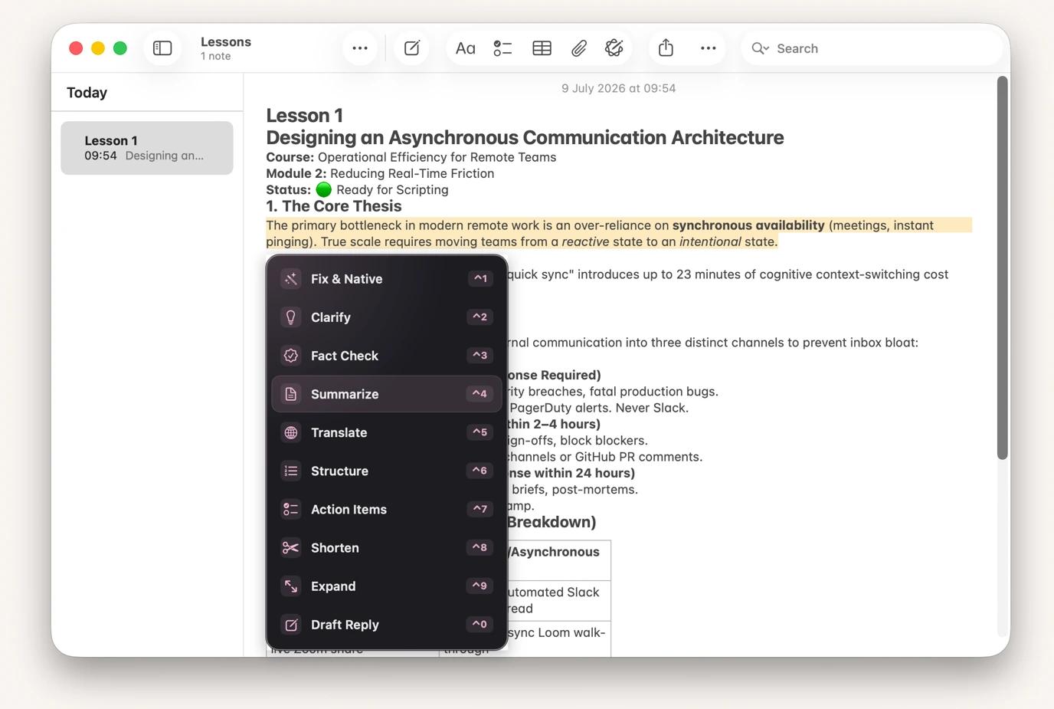Select Expand menu entry
The image size is (1054, 709).
tap(387, 586)
